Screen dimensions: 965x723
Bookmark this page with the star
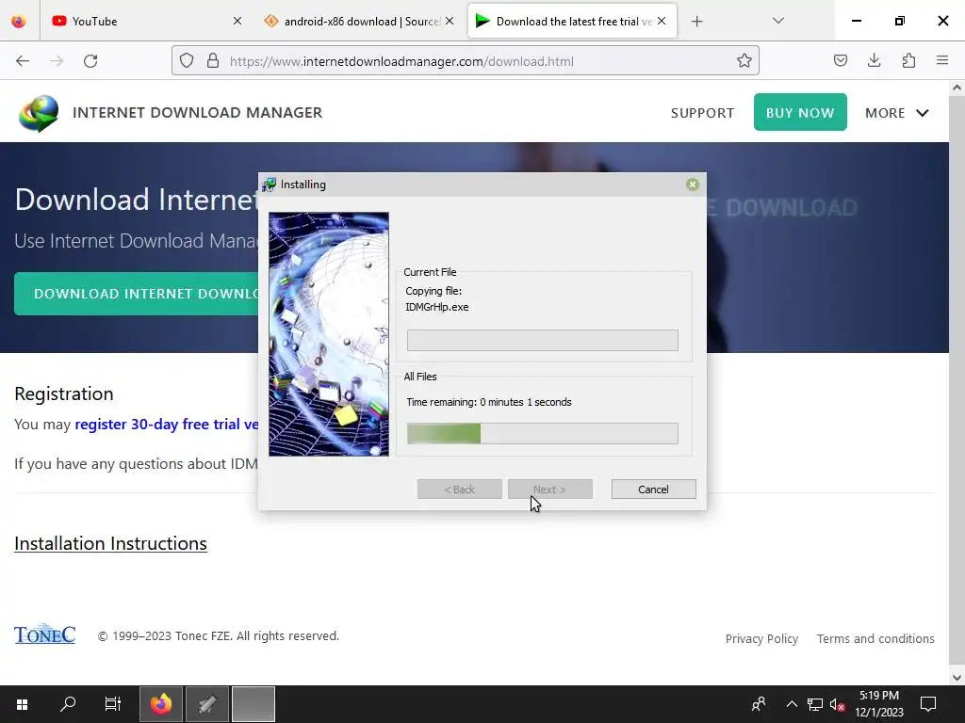(x=744, y=61)
